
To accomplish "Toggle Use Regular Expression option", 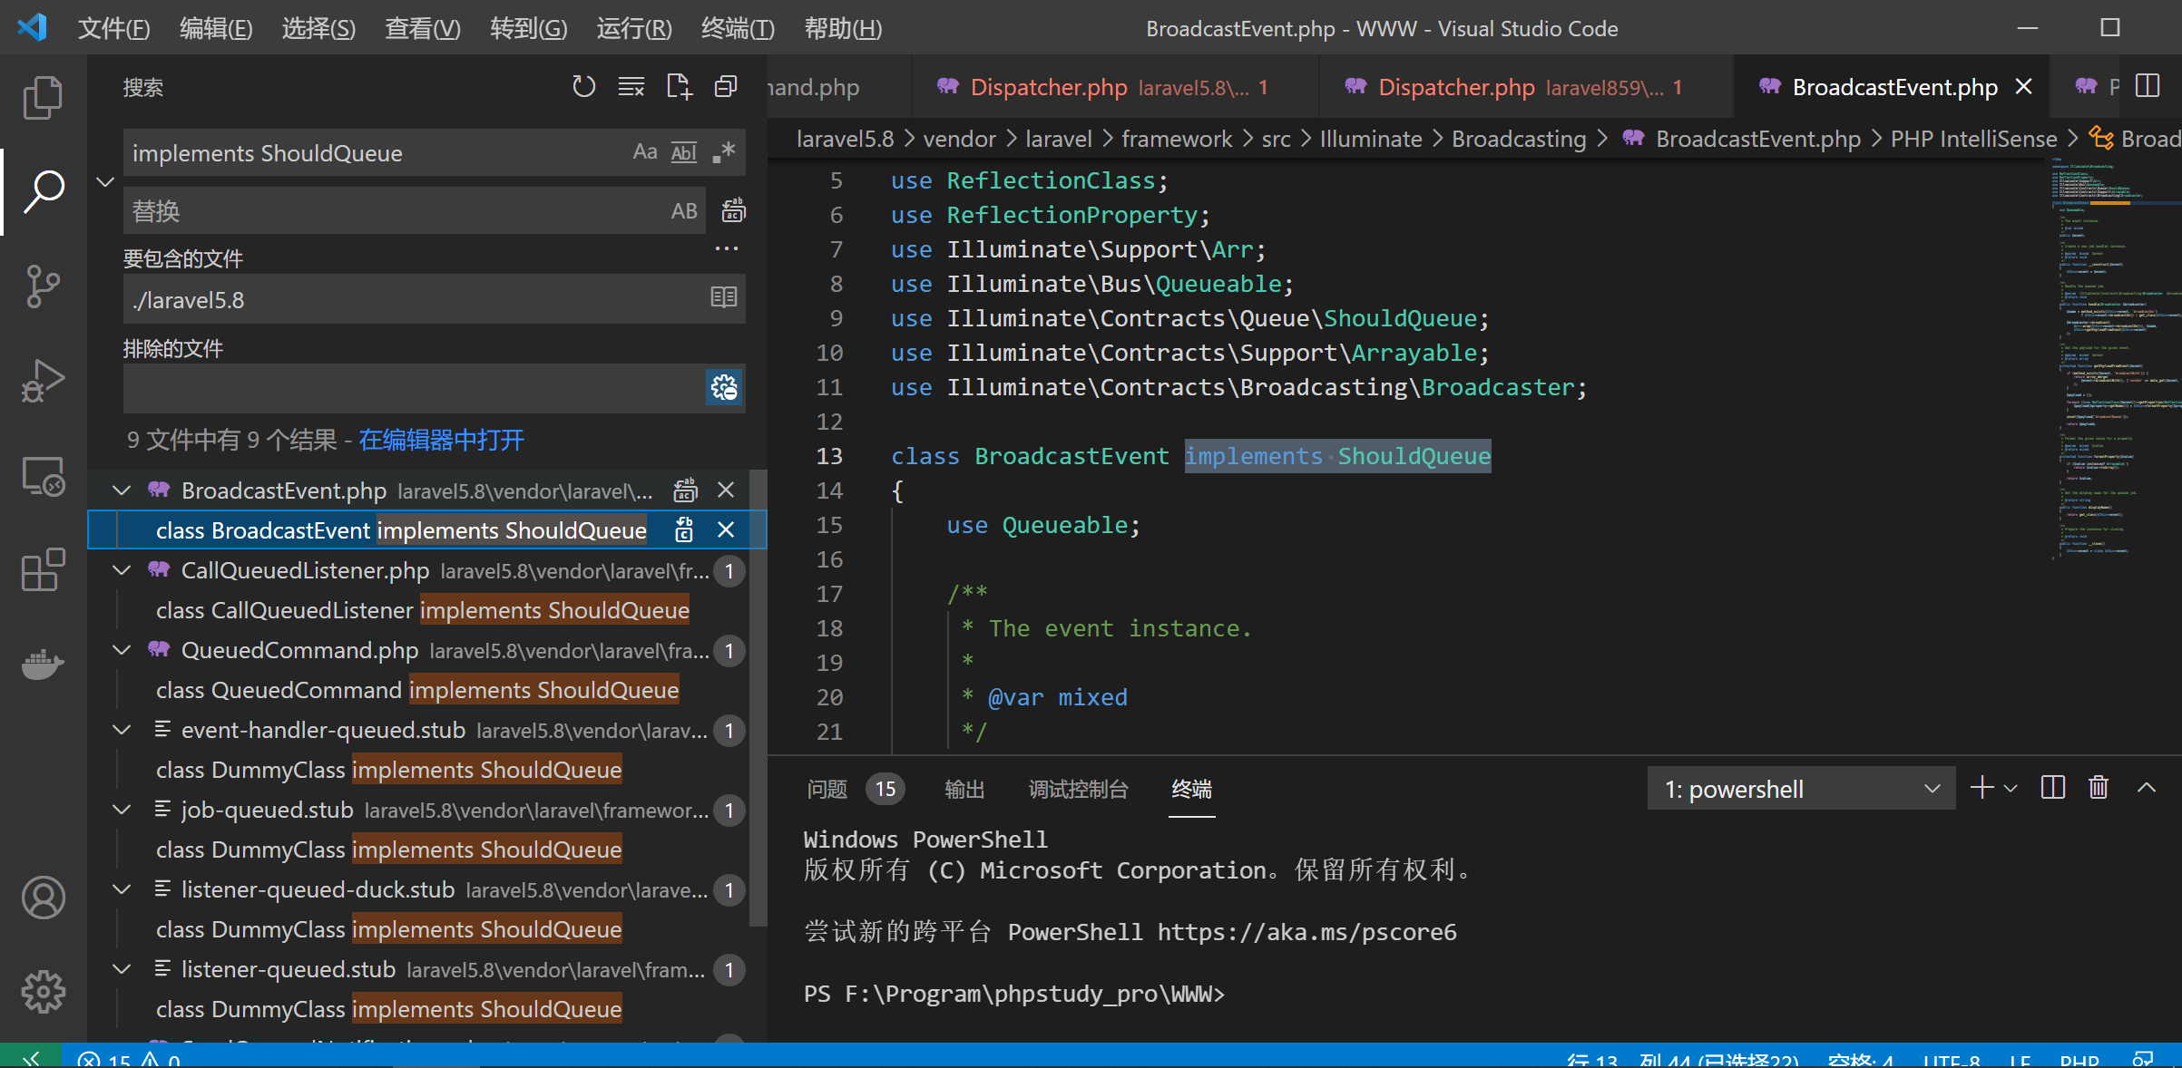I will [x=724, y=152].
